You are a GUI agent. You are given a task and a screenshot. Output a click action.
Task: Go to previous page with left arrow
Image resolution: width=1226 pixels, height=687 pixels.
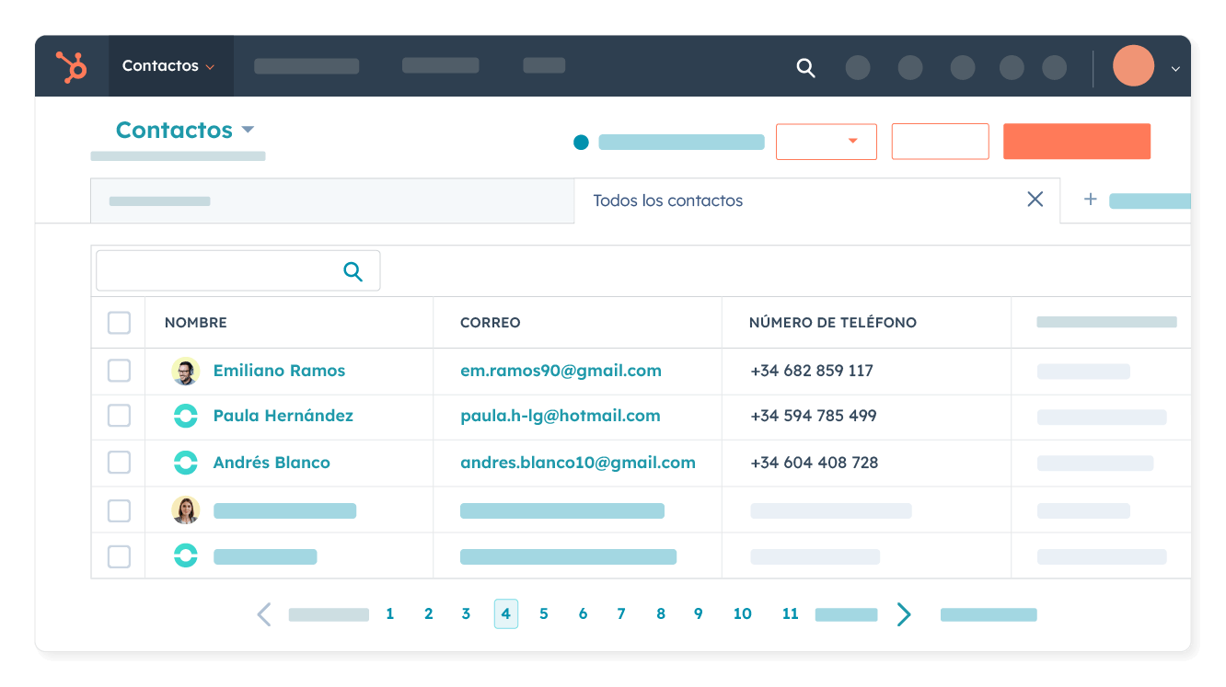(264, 614)
